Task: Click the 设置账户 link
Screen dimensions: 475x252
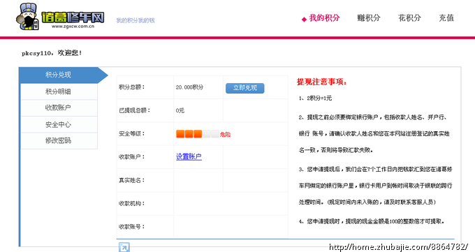Action: [x=189, y=156]
